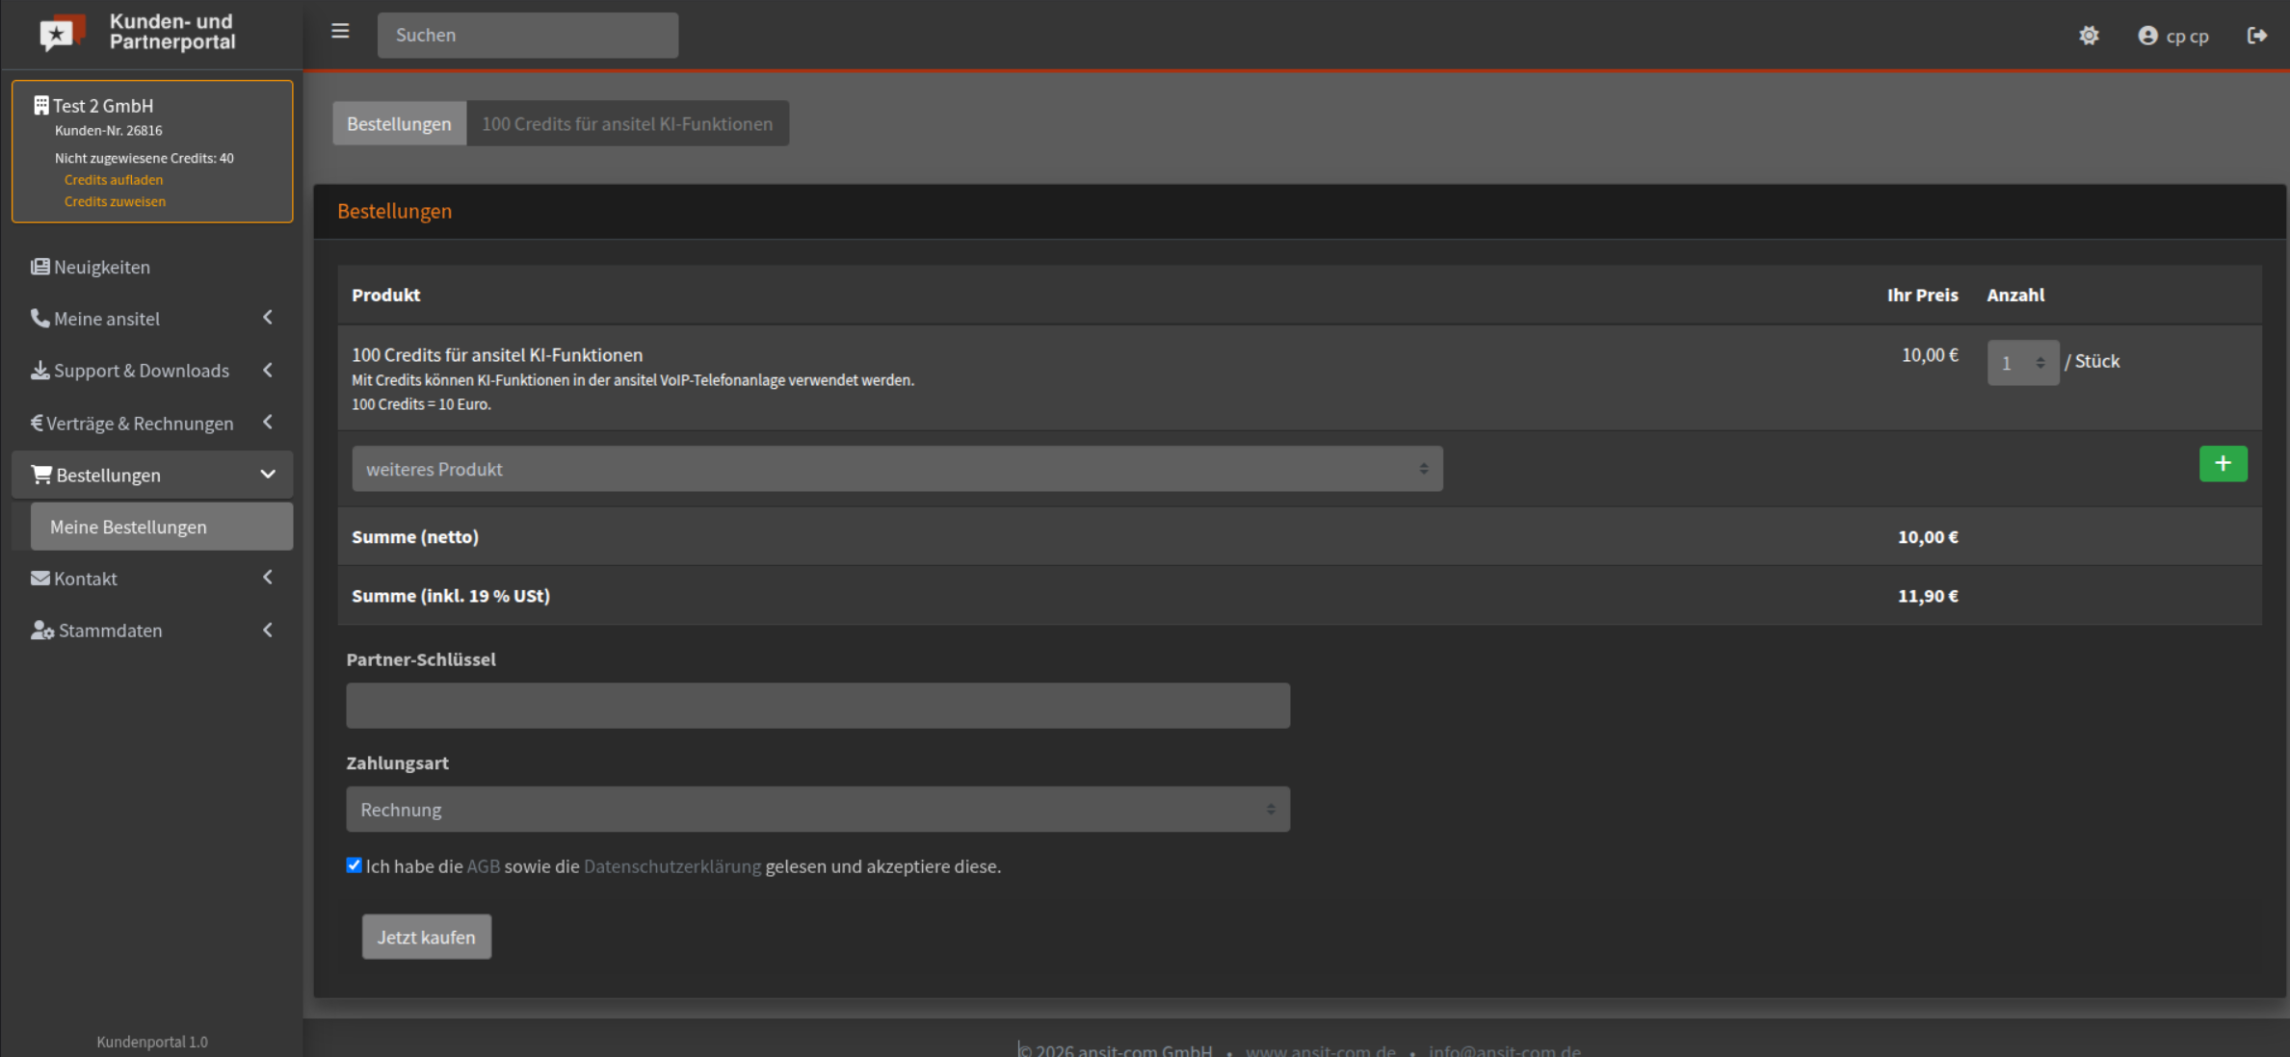This screenshot has height=1057, width=2290.
Task: Click the Summe (netto) value 10,00 €
Action: 1928,537
